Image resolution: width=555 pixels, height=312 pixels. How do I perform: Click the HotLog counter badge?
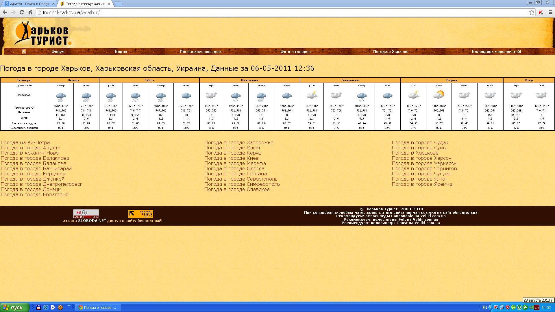pos(86,214)
